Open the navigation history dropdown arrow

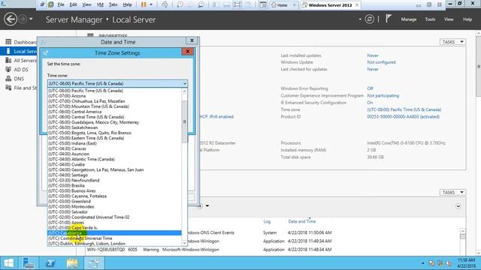pos(31,19)
